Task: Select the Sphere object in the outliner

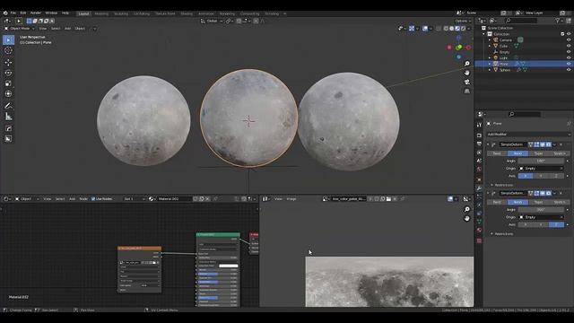Action: [505, 70]
